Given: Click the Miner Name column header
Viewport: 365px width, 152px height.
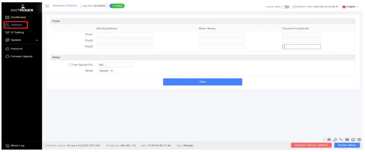Looking at the screenshot, I should 207,28.
